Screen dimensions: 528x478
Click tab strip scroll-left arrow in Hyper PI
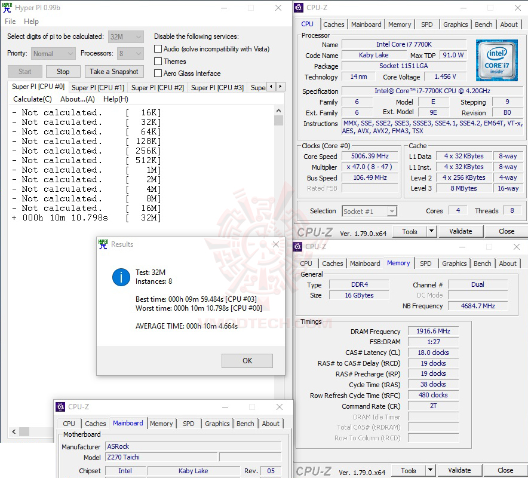[x=271, y=87]
